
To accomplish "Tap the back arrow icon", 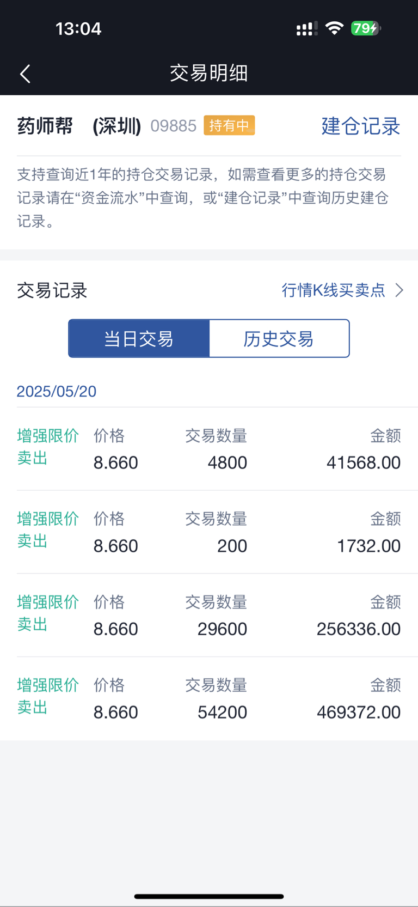I will tap(25, 74).
